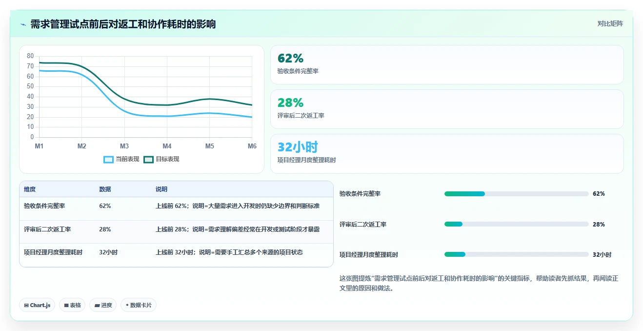Click the 验收条件完整率 data card caption
Viewport: 643px width, 331px height.
click(298, 71)
